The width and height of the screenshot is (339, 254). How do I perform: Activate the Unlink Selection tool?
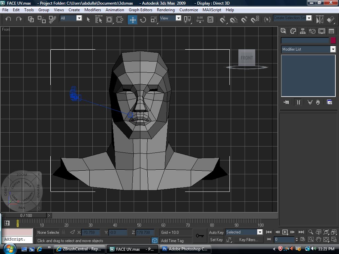pos(41,20)
